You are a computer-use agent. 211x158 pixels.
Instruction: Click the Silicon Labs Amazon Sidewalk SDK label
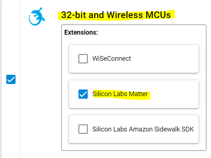[143, 129]
